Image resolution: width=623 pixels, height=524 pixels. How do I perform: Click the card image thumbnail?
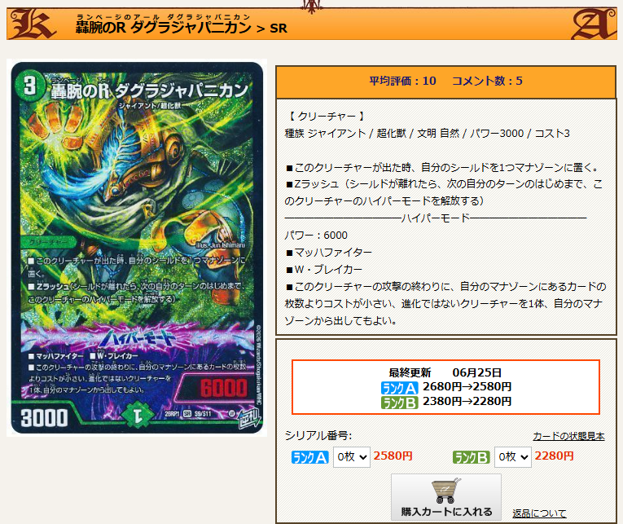(137, 248)
